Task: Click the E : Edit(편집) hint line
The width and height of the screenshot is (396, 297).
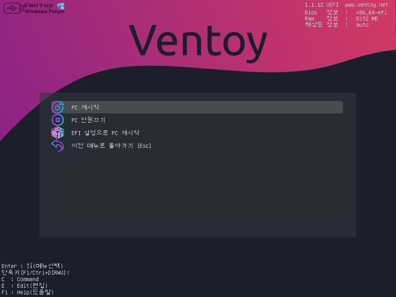Action: pyautogui.click(x=24, y=286)
